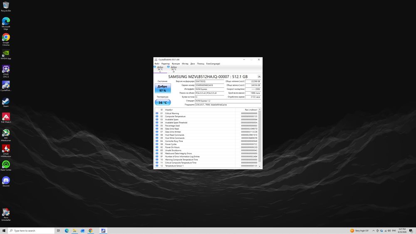Click the PCIe 3.0 x4 transfer mode field

click(210, 93)
